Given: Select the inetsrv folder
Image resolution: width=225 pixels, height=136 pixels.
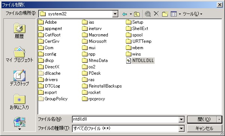Looking at the screenshot, I should point(92,29).
